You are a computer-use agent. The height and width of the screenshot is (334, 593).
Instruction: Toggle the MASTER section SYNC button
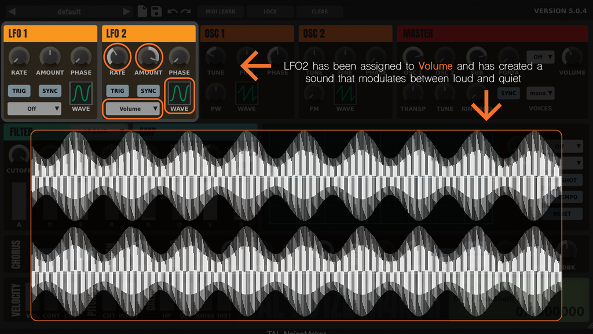coord(508,93)
